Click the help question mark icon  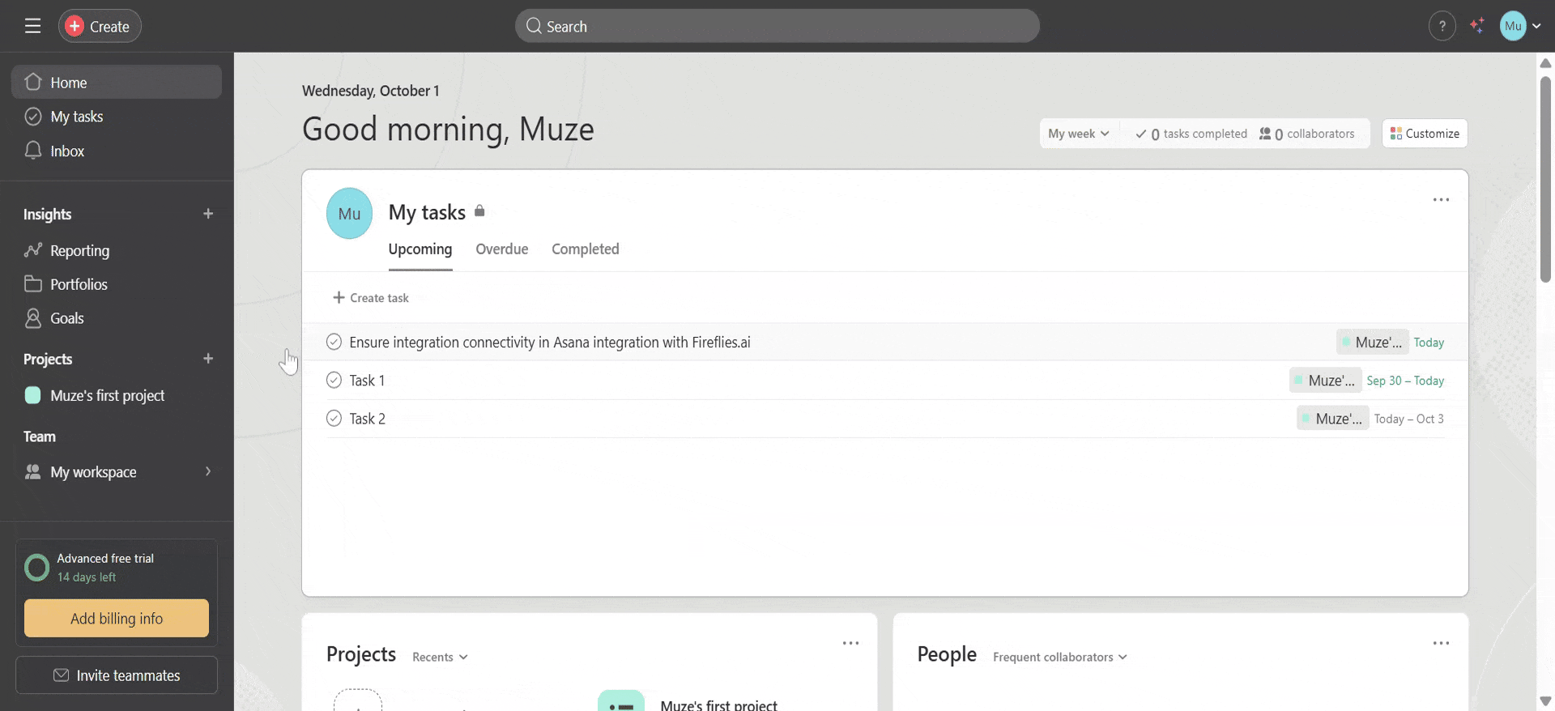click(1442, 26)
